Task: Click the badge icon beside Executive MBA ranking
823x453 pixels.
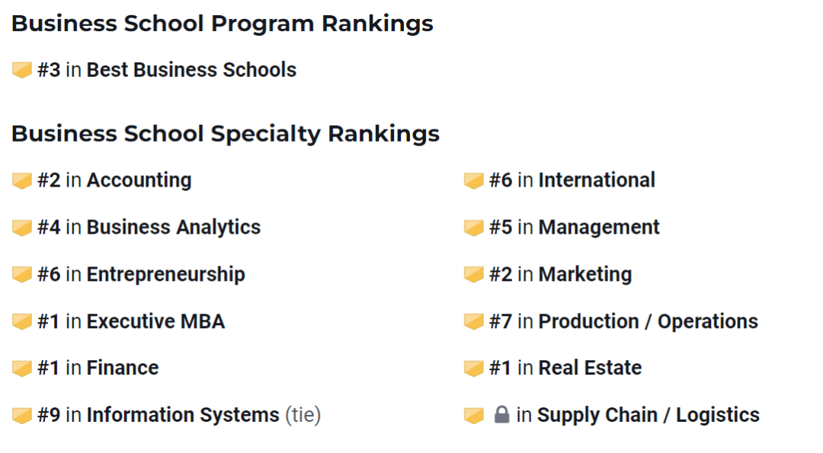Action: tap(22, 321)
